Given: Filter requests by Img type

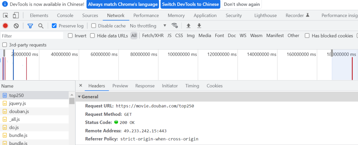Looking at the screenshot, I should click(191, 35).
